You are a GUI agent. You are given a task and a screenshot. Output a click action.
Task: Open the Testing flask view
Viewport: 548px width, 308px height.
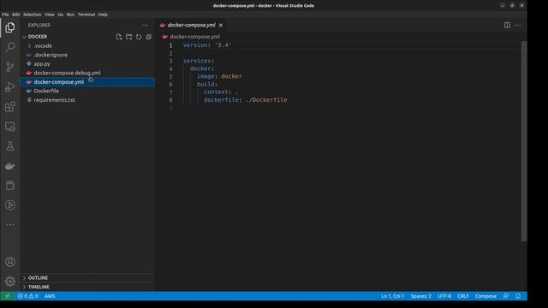click(10, 146)
